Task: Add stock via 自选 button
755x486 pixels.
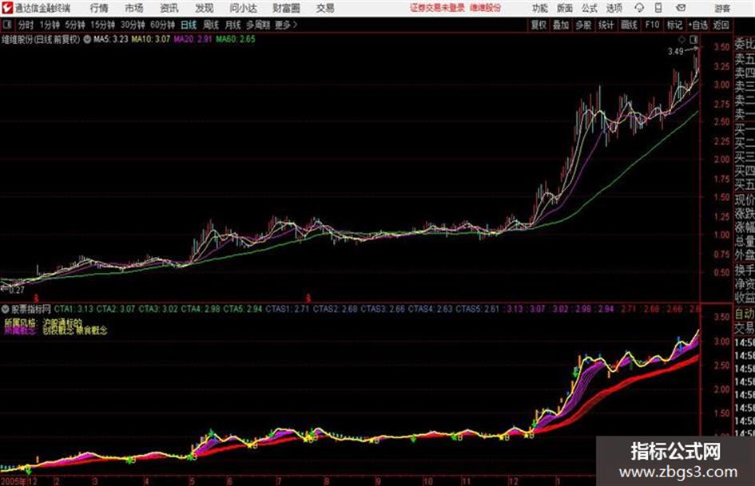Action: coord(697,25)
